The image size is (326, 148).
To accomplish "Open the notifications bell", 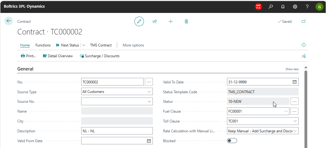I will (x=283, y=6).
